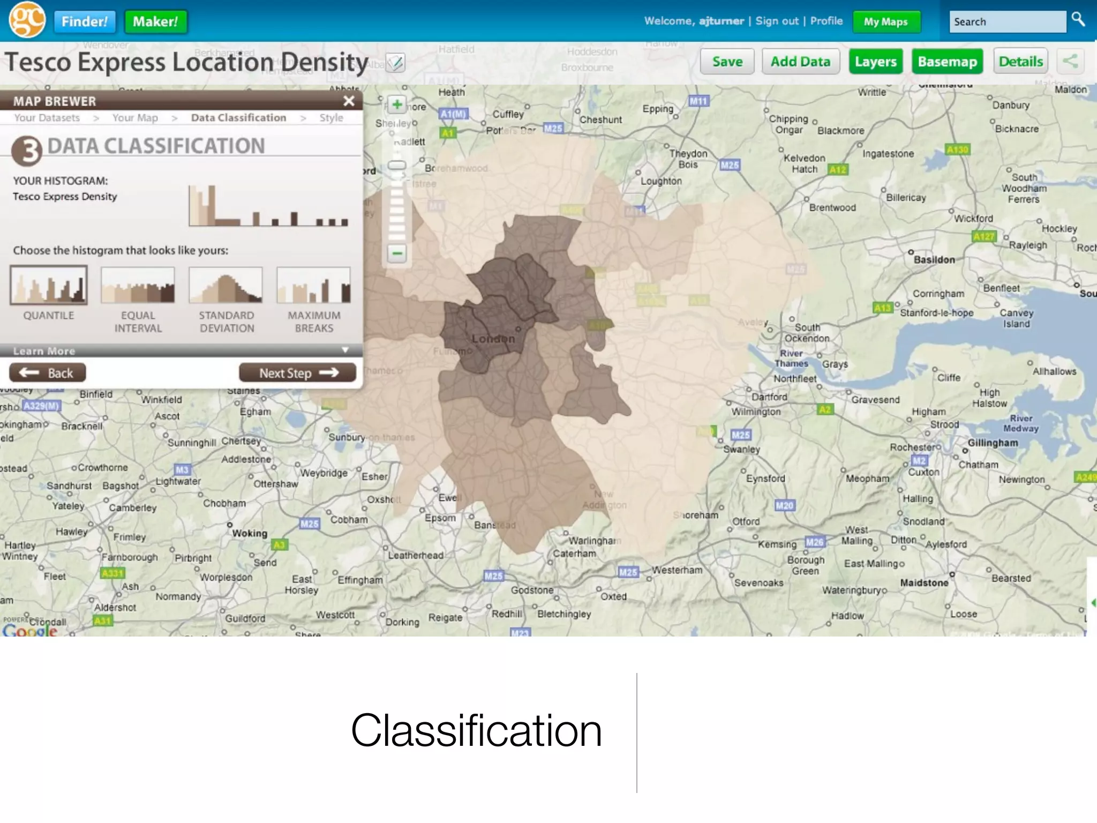Click the share map icon
Viewport: 1097px width, 823px height.
click(1070, 61)
